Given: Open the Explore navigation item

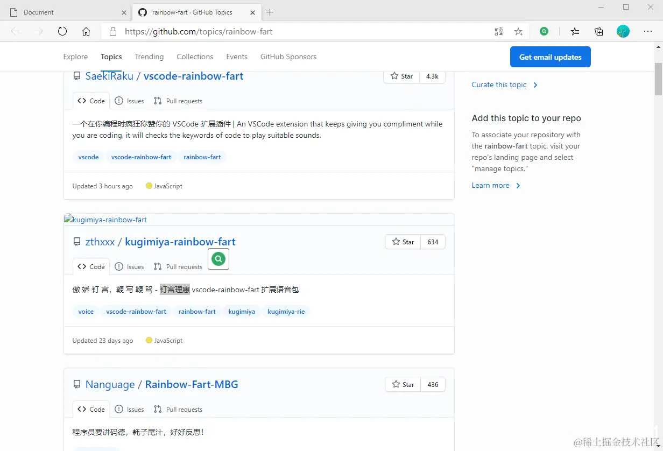Looking at the screenshot, I should [75, 57].
